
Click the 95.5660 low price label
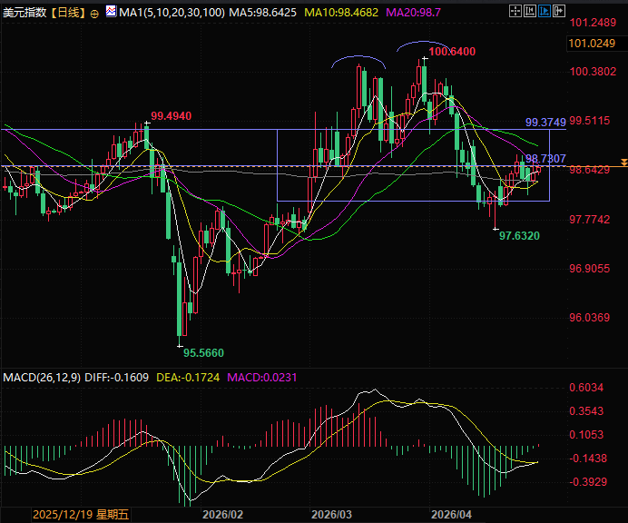coord(203,353)
